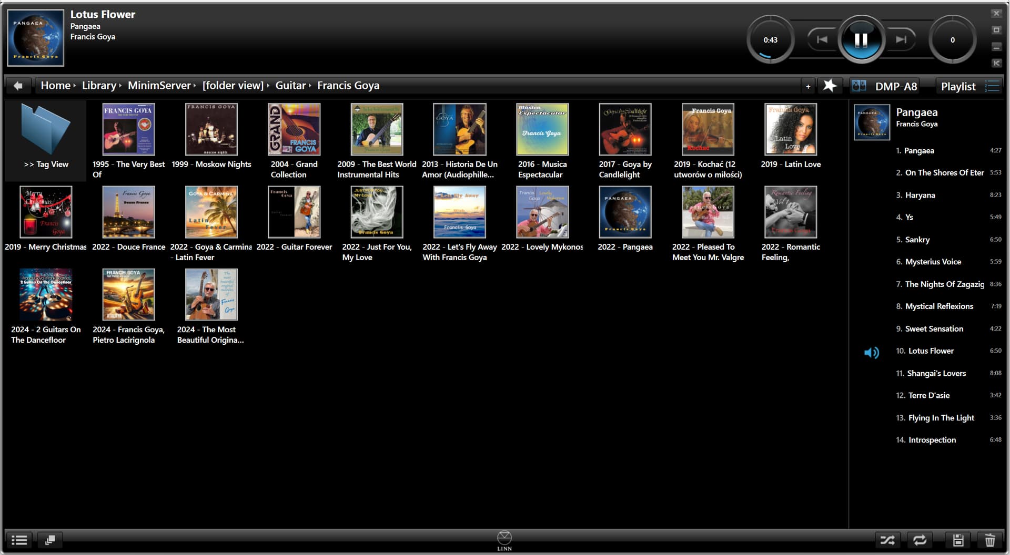Open album 2019 - Merry Christmas

pyautogui.click(x=46, y=219)
